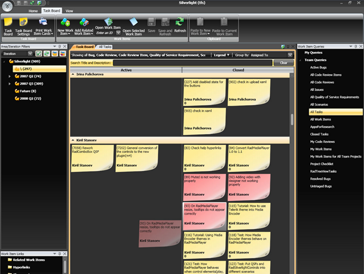This screenshot has height=274, width=364.
Task: Open the Legend dropdown
Action: pos(221,55)
